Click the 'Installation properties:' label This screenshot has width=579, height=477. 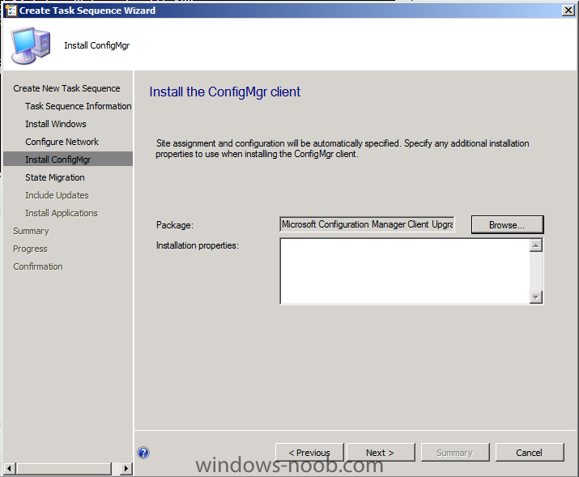(198, 245)
